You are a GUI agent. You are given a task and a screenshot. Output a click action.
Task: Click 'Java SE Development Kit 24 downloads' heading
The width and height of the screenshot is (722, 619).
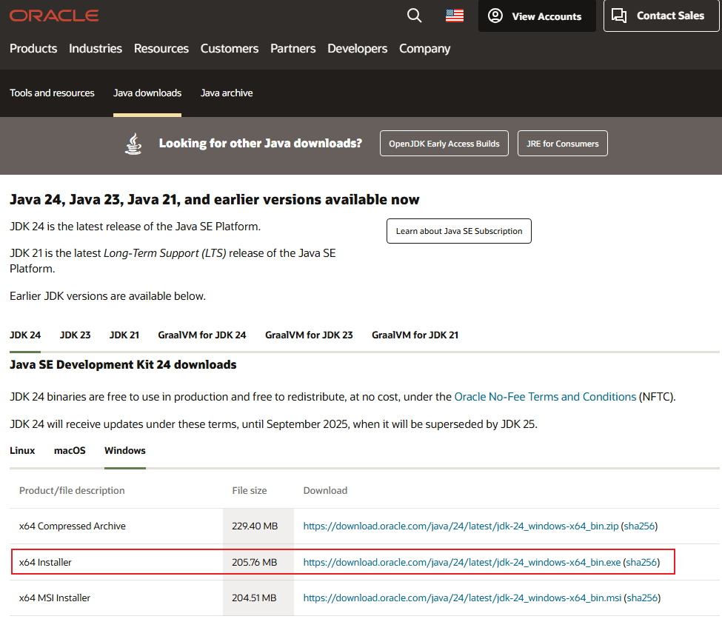click(123, 365)
